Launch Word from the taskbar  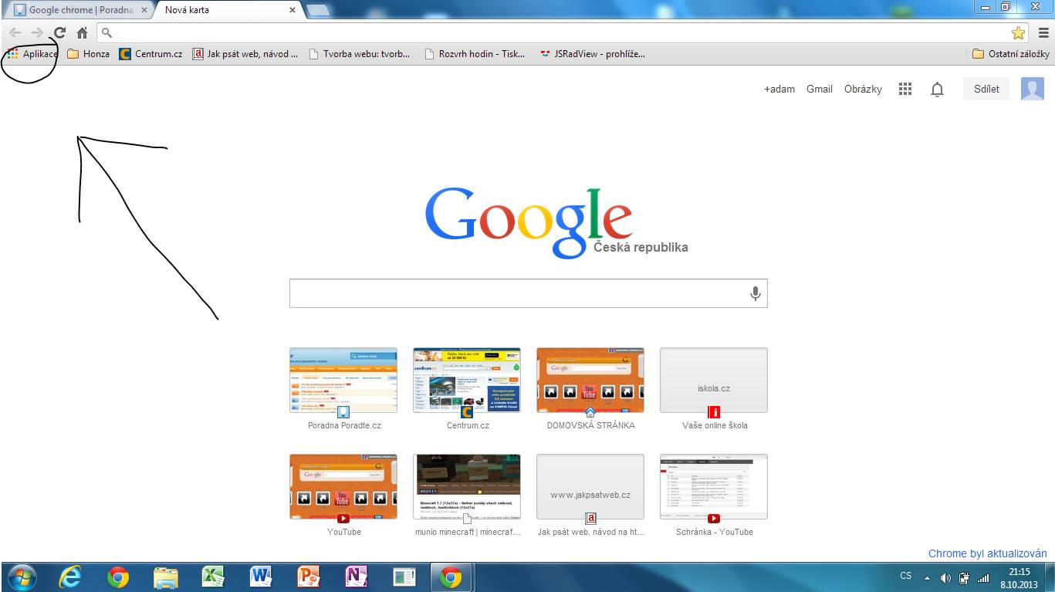[261, 577]
